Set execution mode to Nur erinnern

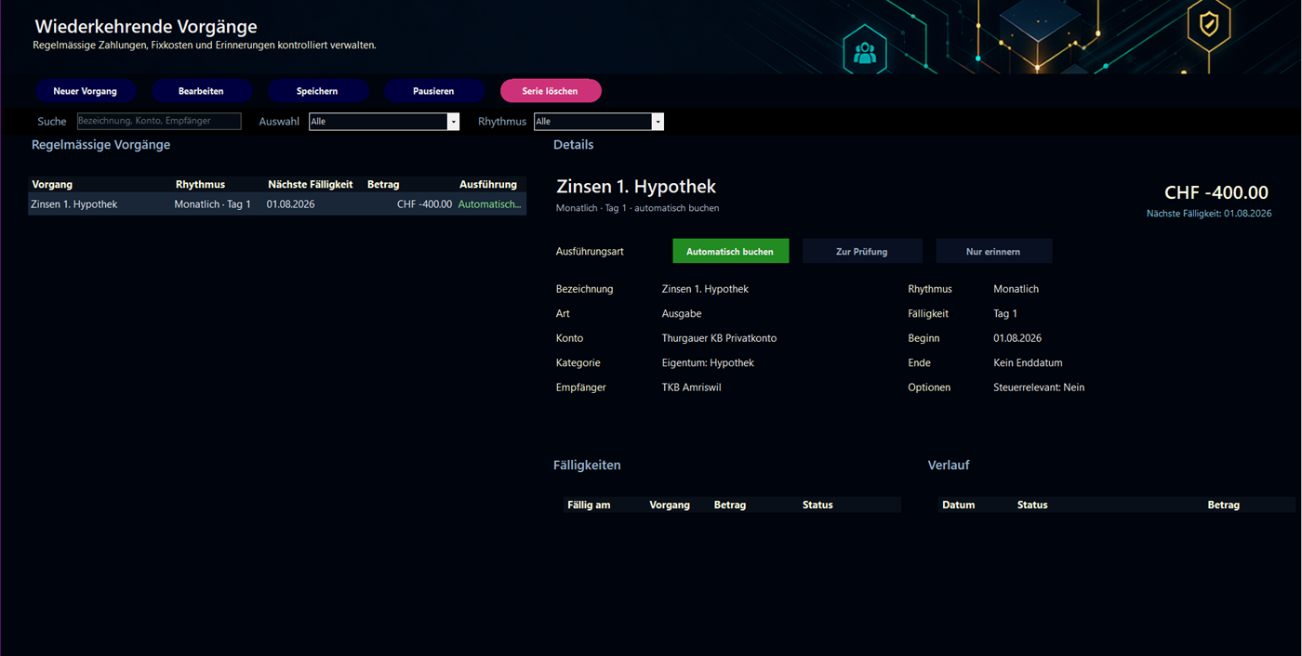pos(993,251)
